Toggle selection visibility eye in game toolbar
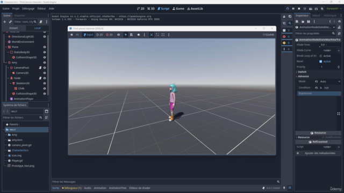Viewport: 344px width, 193px height. pos(118,34)
